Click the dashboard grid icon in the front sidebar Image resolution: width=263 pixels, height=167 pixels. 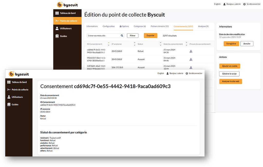click(9, 82)
